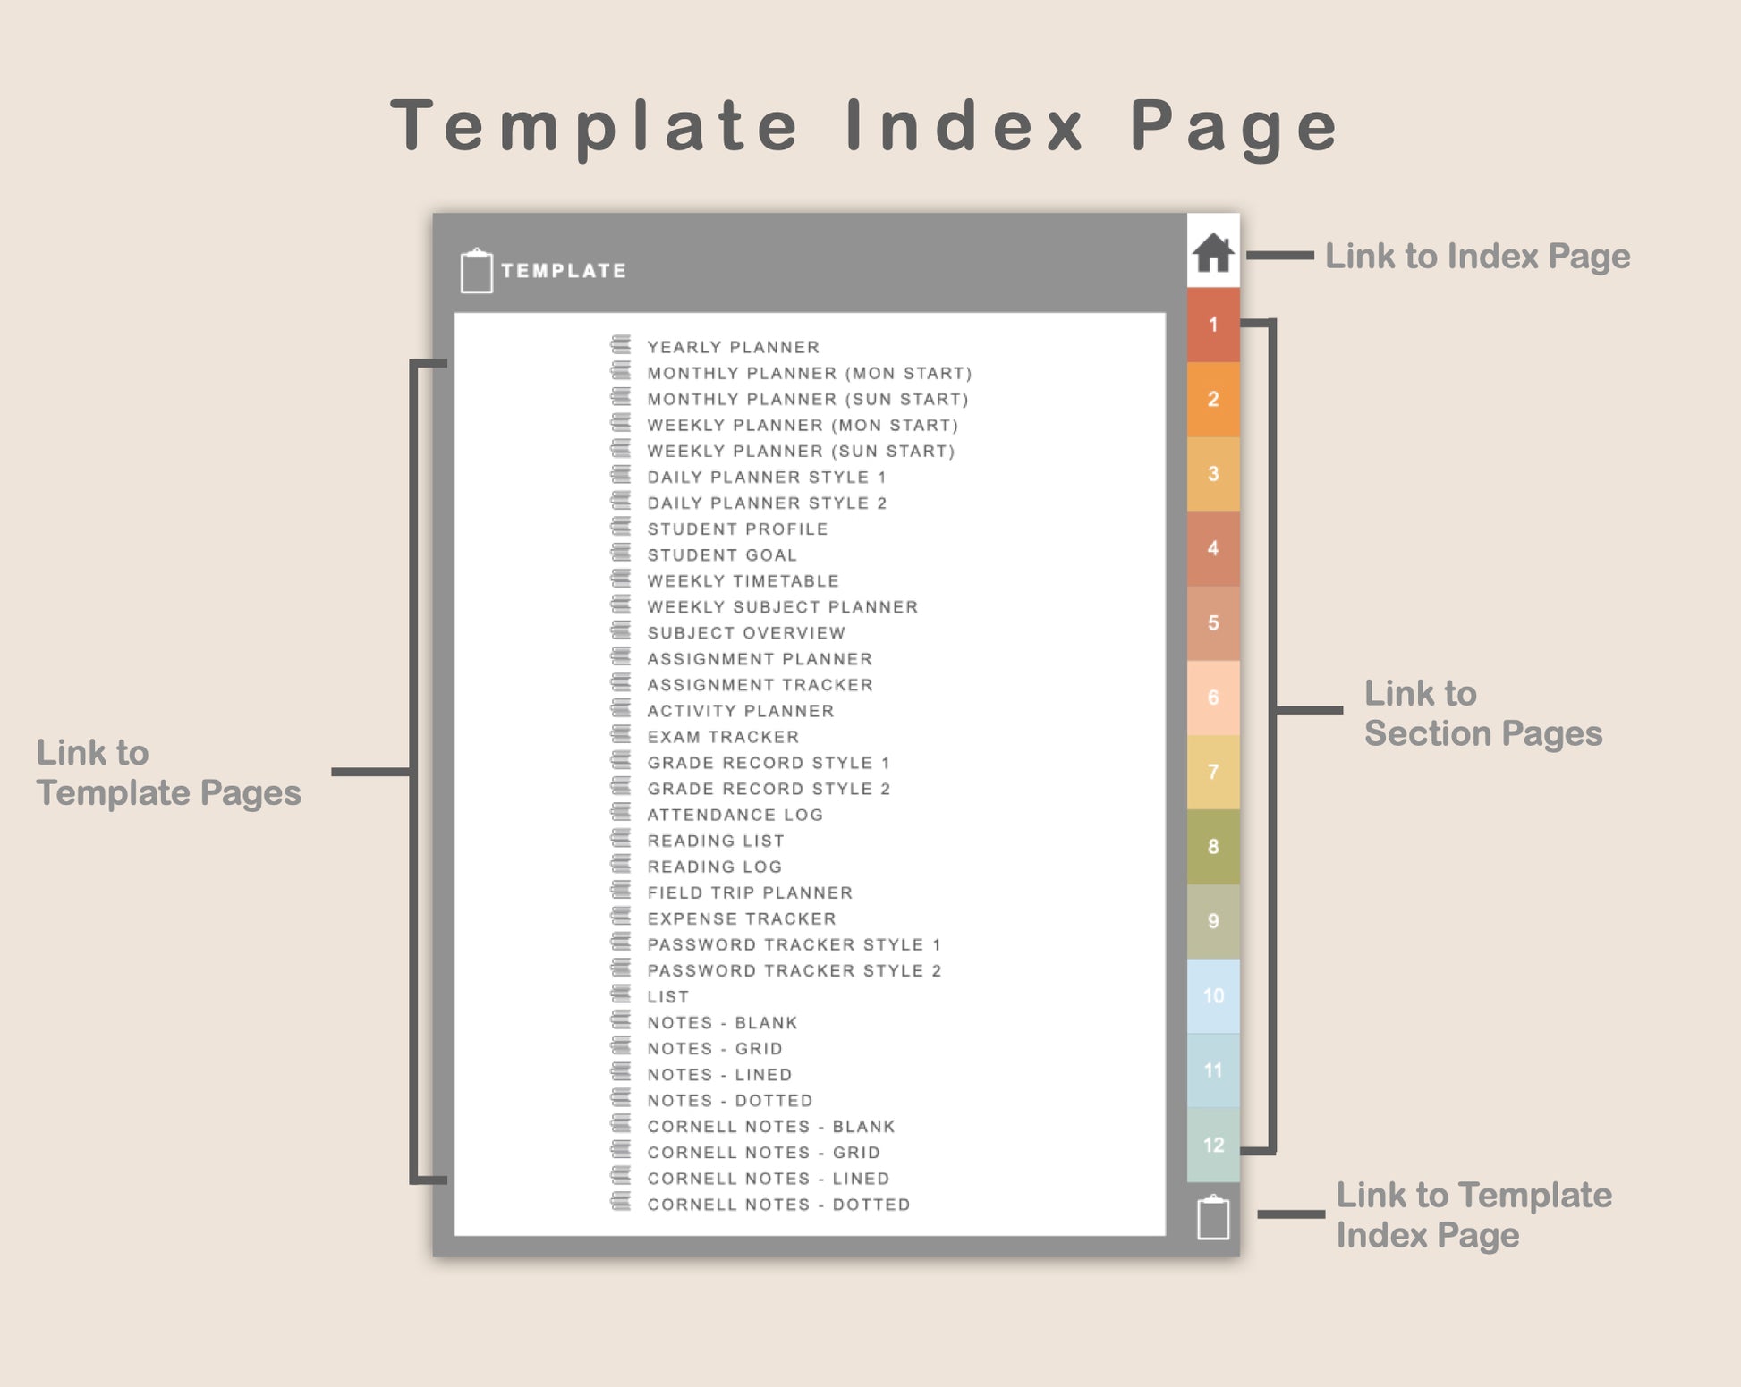Click the book icon beside Yearly Planner
1741x1387 pixels.
click(x=620, y=345)
